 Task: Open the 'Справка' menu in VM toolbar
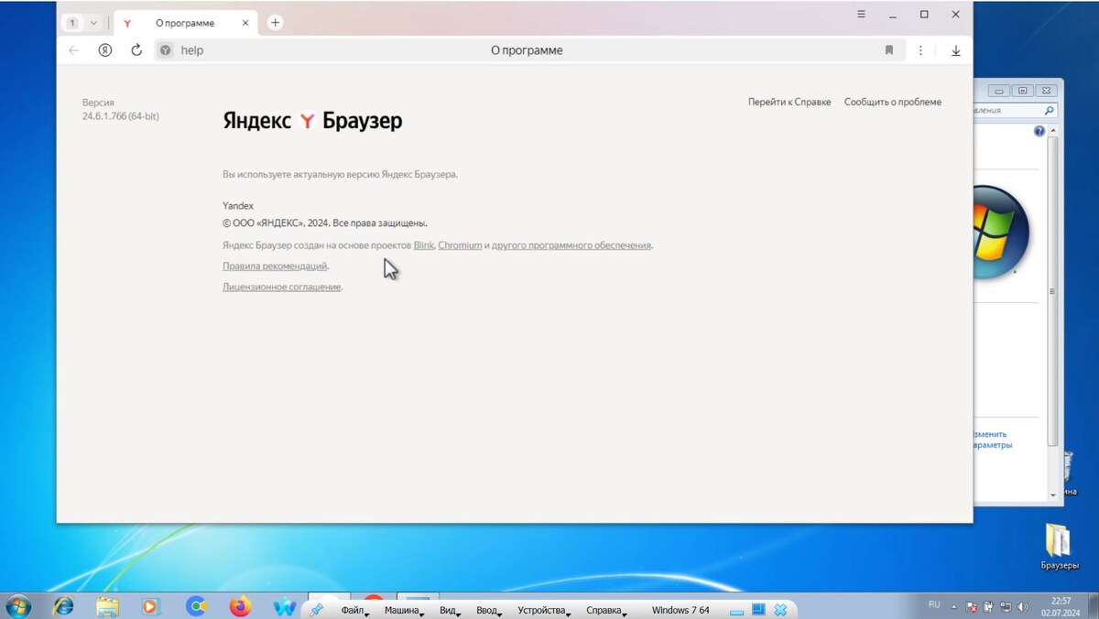point(606,611)
